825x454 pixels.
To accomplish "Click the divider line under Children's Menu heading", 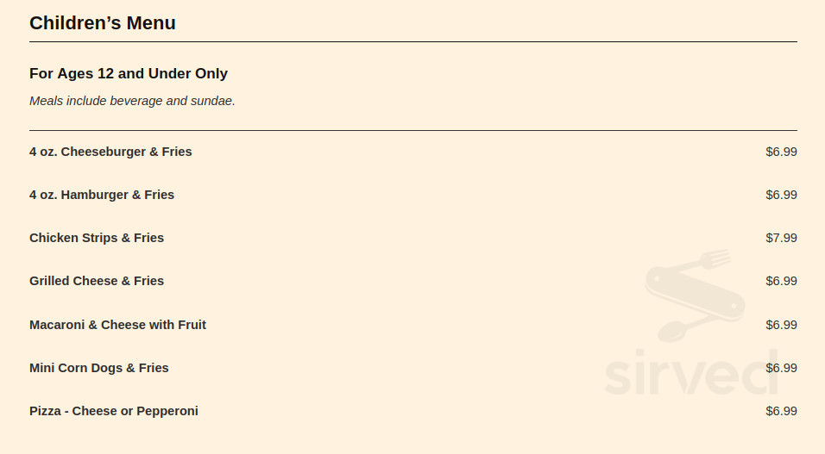I will (x=412, y=41).
